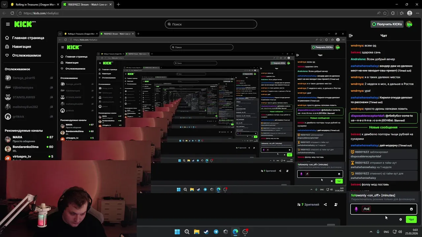Viewport: 422px width, 237px height.
Task: Send message with green Чат button
Action: pos(411,220)
